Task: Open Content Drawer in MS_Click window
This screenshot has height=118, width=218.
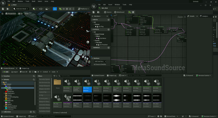Action: (x=98, y=76)
